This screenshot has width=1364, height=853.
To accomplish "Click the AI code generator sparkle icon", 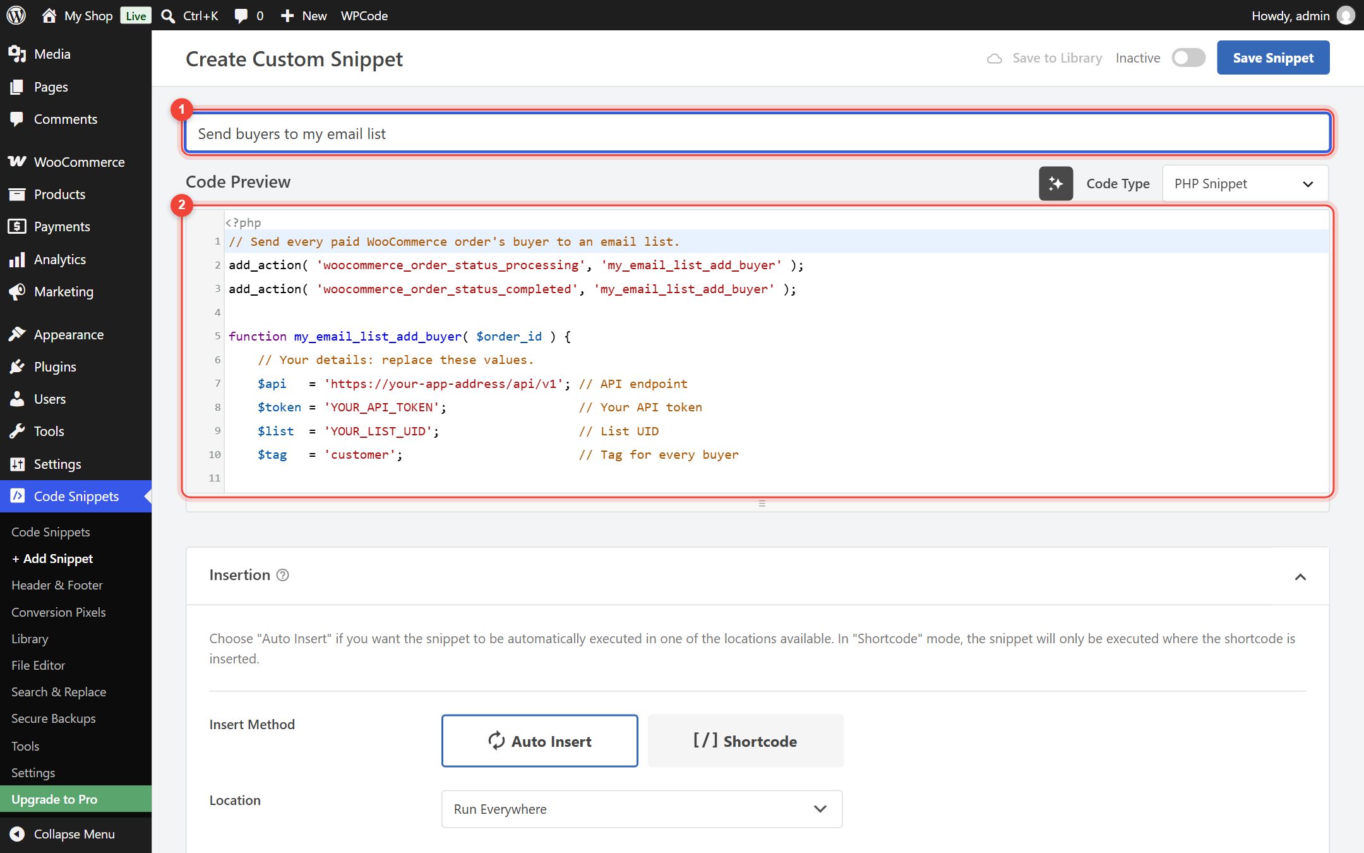I will [x=1056, y=183].
